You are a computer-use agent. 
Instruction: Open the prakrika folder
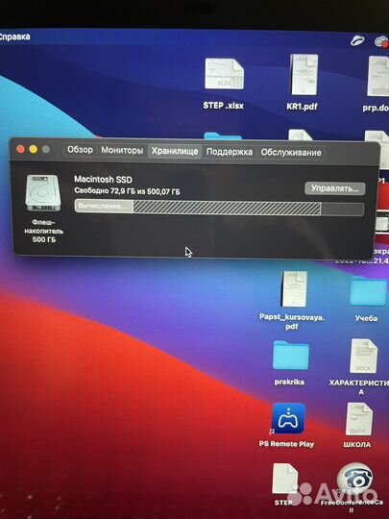coord(290,356)
